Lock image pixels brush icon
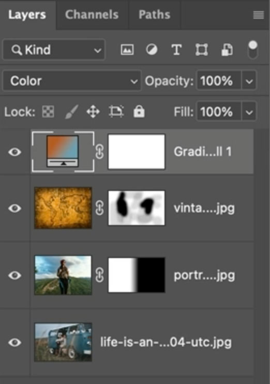This screenshot has width=270, height=384. pyautogui.click(x=72, y=112)
